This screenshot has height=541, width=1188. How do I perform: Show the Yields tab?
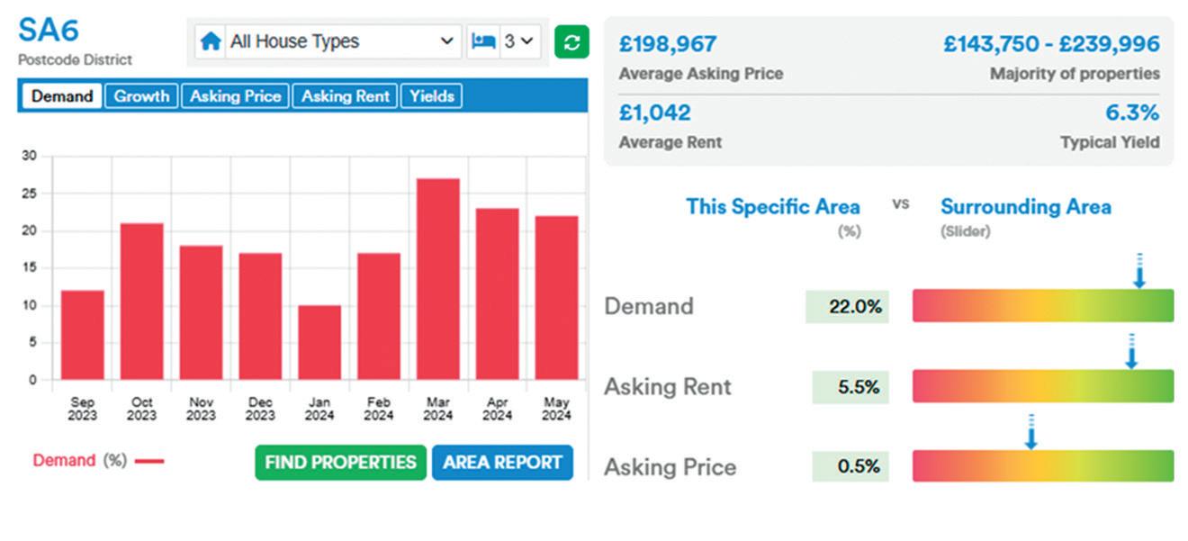tap(431, 96)
